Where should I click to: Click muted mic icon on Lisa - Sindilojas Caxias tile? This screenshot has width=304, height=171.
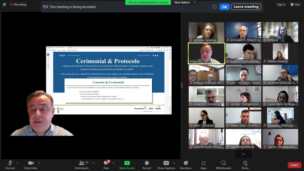[x=228, y=83]
